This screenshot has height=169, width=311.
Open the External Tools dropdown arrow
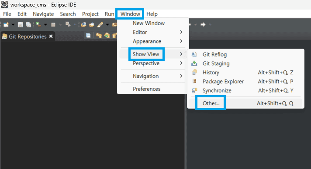[45, 25]
